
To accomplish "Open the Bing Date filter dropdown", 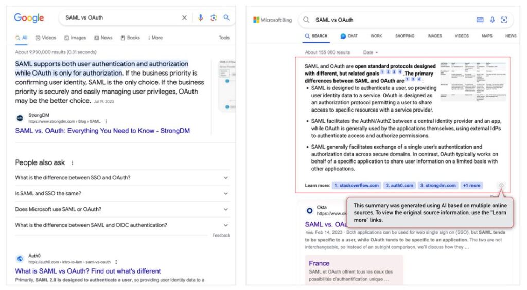I will (371, 52).
